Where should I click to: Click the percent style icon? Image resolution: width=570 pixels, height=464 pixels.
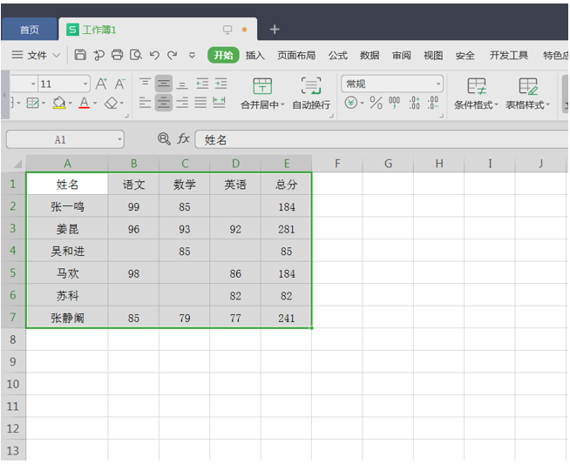376,103
